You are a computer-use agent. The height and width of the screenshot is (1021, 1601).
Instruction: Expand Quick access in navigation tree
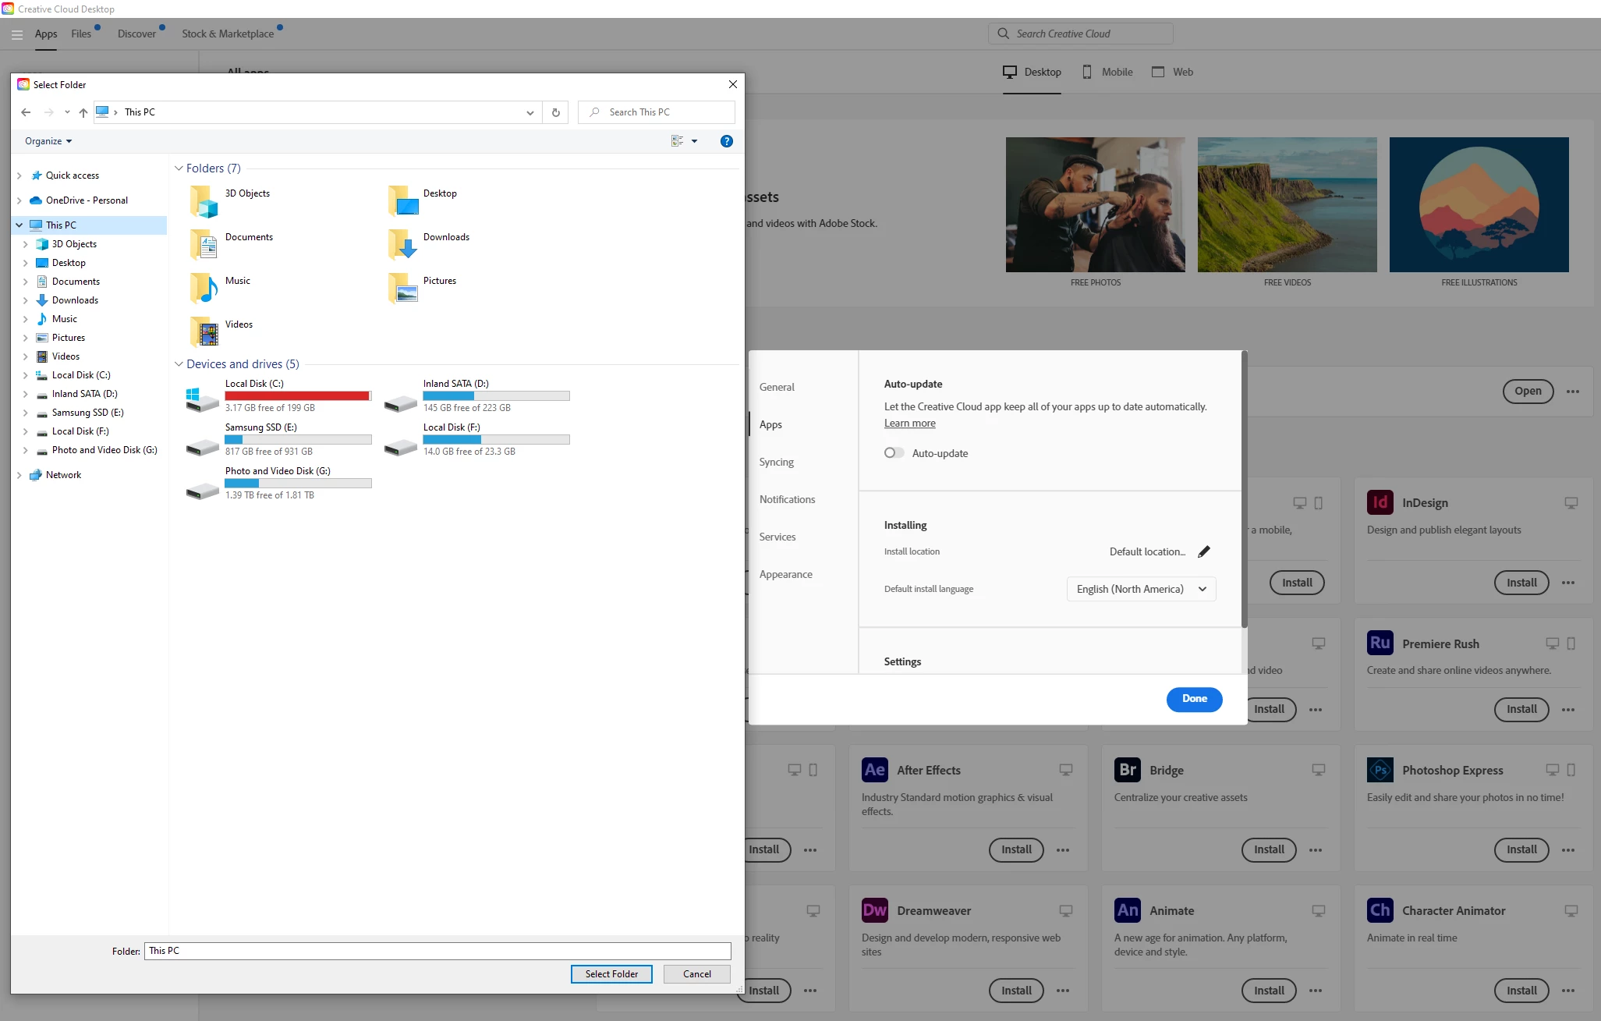(19, 175)
